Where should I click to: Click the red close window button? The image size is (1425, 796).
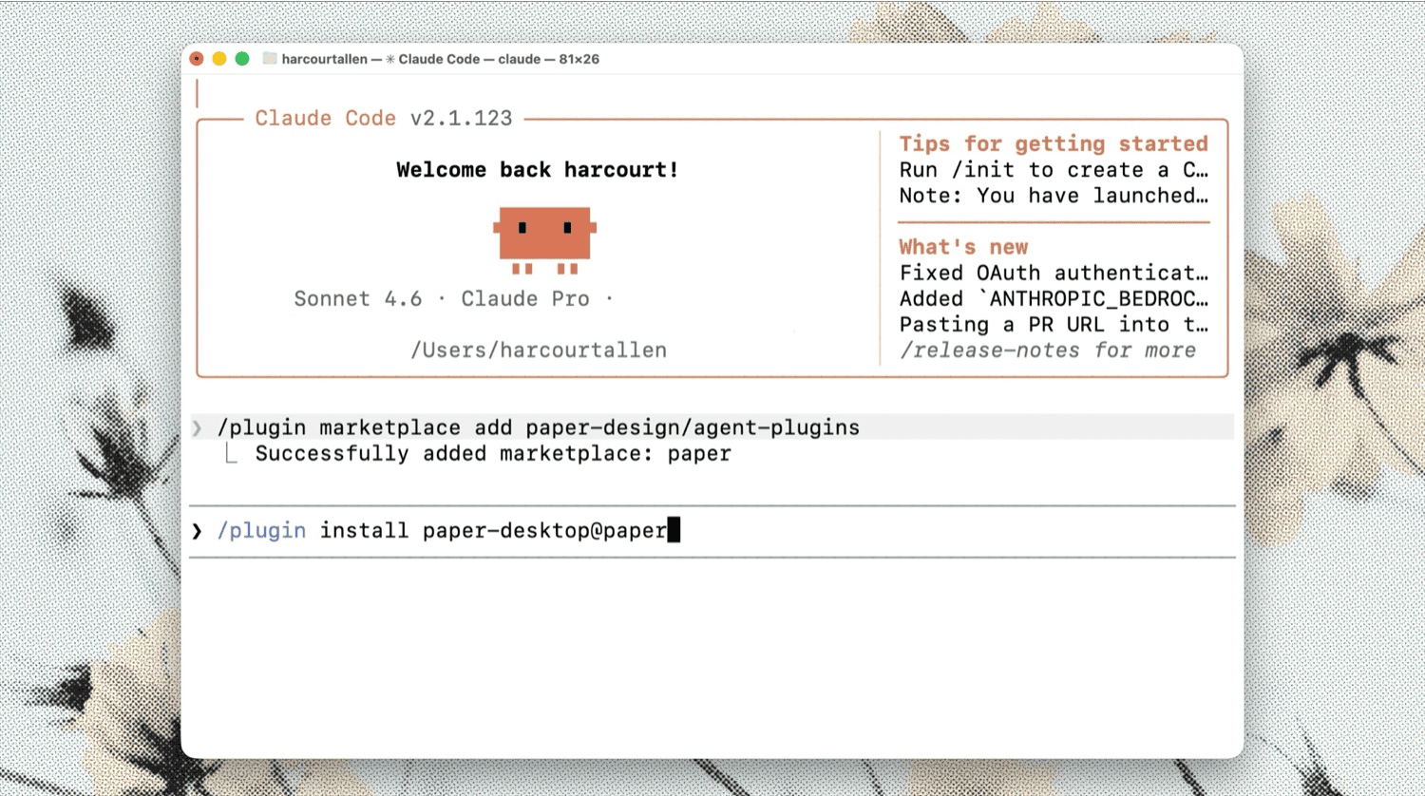coord(197,59)
